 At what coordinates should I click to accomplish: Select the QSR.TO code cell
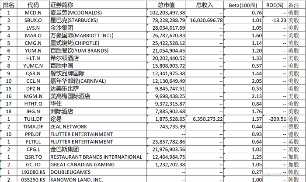click(33, 157)
